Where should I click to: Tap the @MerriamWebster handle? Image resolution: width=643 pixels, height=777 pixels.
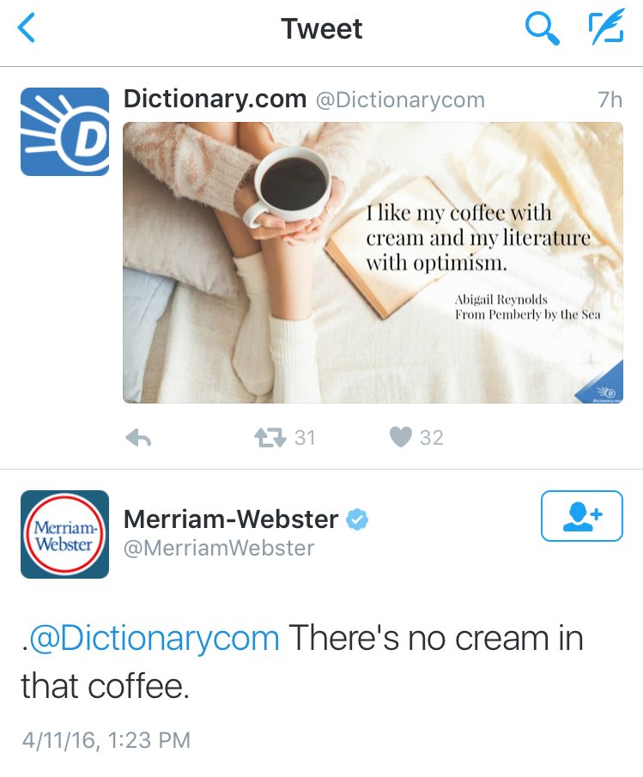tap(219, 549)
